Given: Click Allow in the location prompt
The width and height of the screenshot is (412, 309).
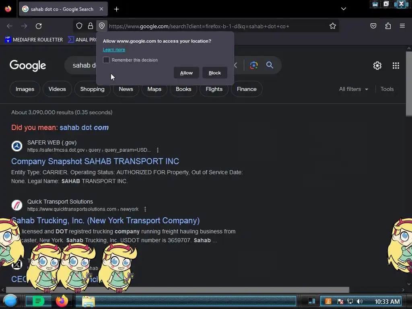Looking at the screenshot, I should [186, 73].
